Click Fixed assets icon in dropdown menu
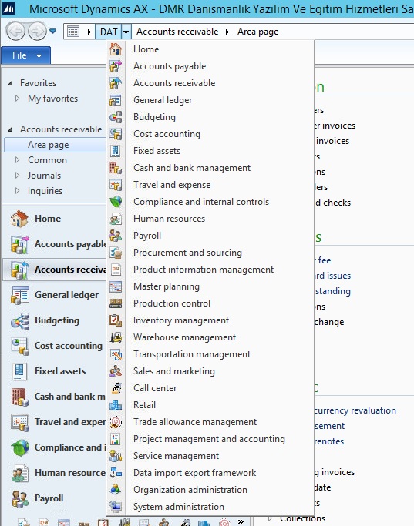The width and height of the screenshot is (414, 526). (x=116, y=151)
